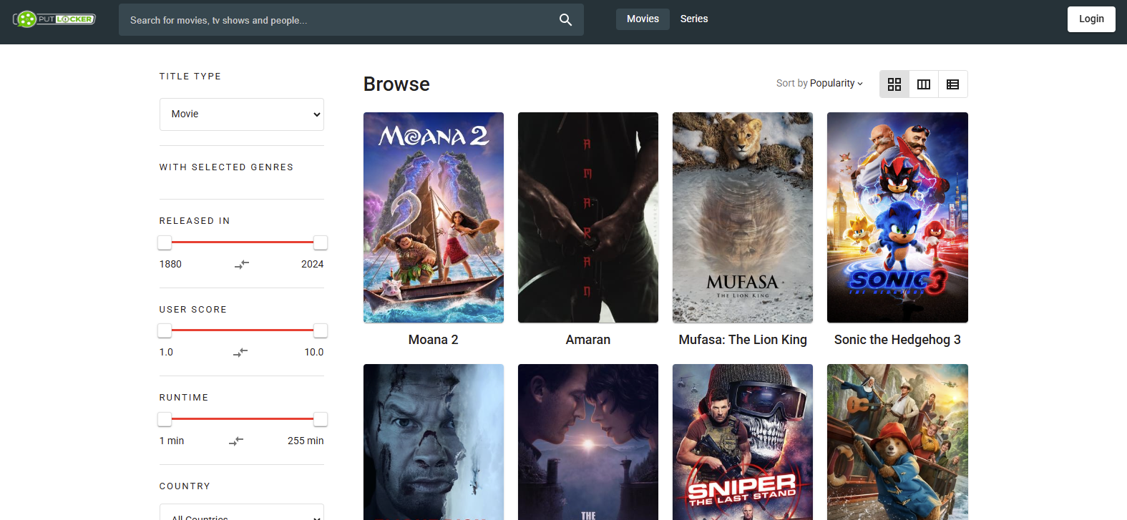This screenshot has width=1127, height=520.
Task: Click the Runtime 1 min slider handle
Action: (x=165, y=419)
